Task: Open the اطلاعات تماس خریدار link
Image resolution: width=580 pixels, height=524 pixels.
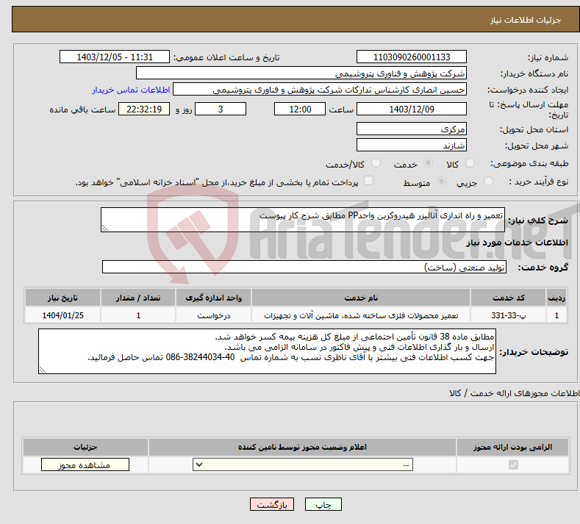Action: [131, 90]
